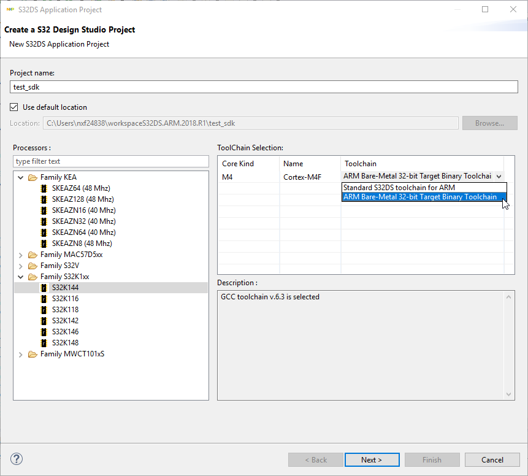
Task: Choose Standard S32DS toolchain for ARM
Action: pos(424,188)
